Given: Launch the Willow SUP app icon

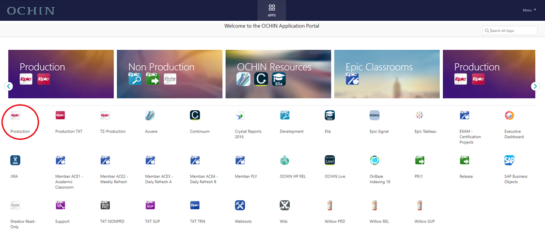Looking at the screenshot, I should pyautogui.click(x=420, y=205).
